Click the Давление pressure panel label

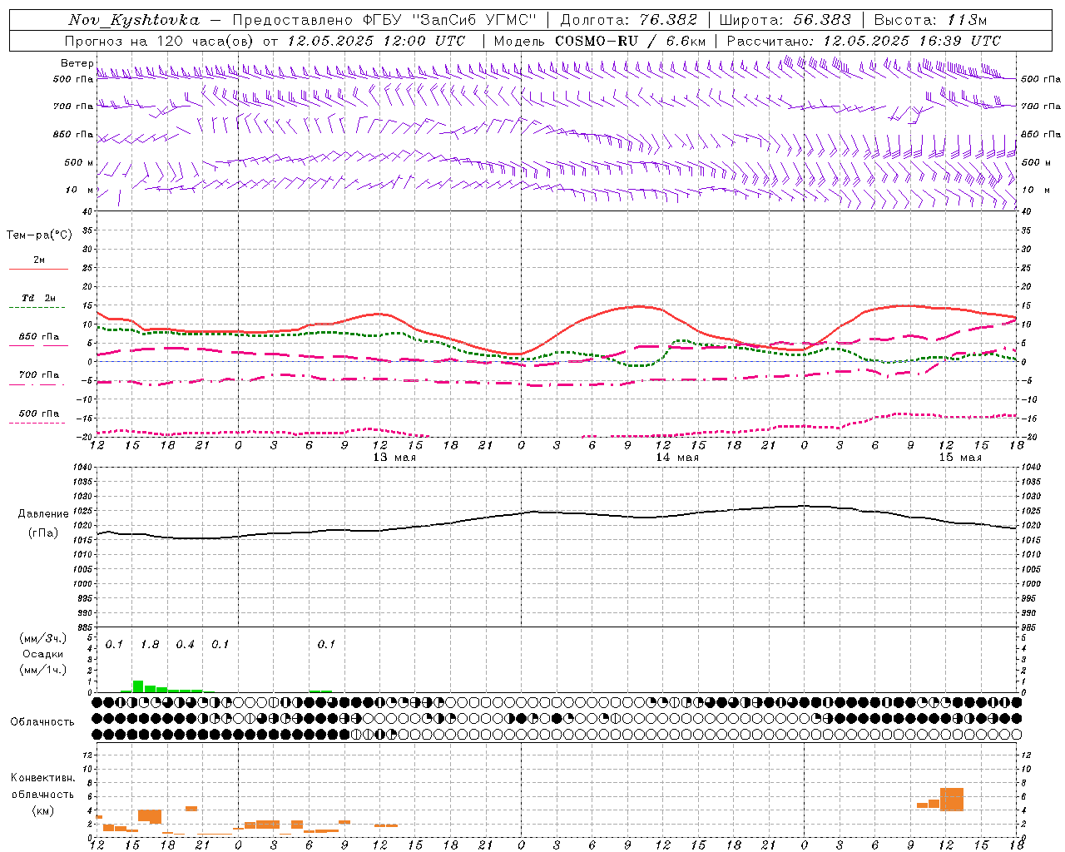pos(43,514)
